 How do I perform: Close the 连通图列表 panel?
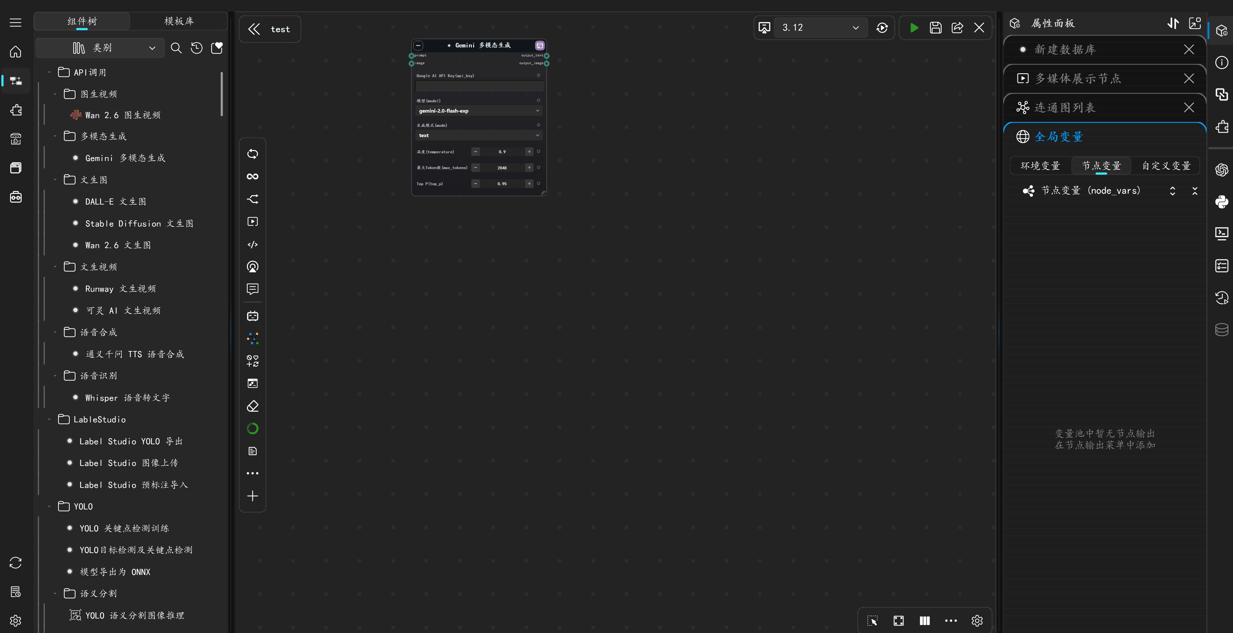pyautogui.click(x=1189, y=108)
